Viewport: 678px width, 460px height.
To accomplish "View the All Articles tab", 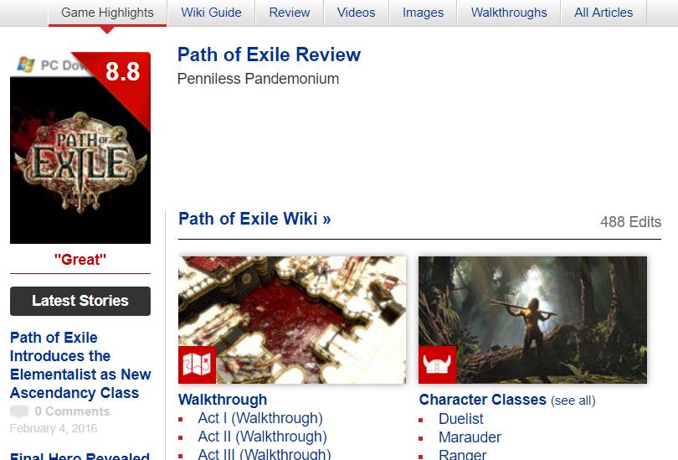I will click(x=604, y=13).
